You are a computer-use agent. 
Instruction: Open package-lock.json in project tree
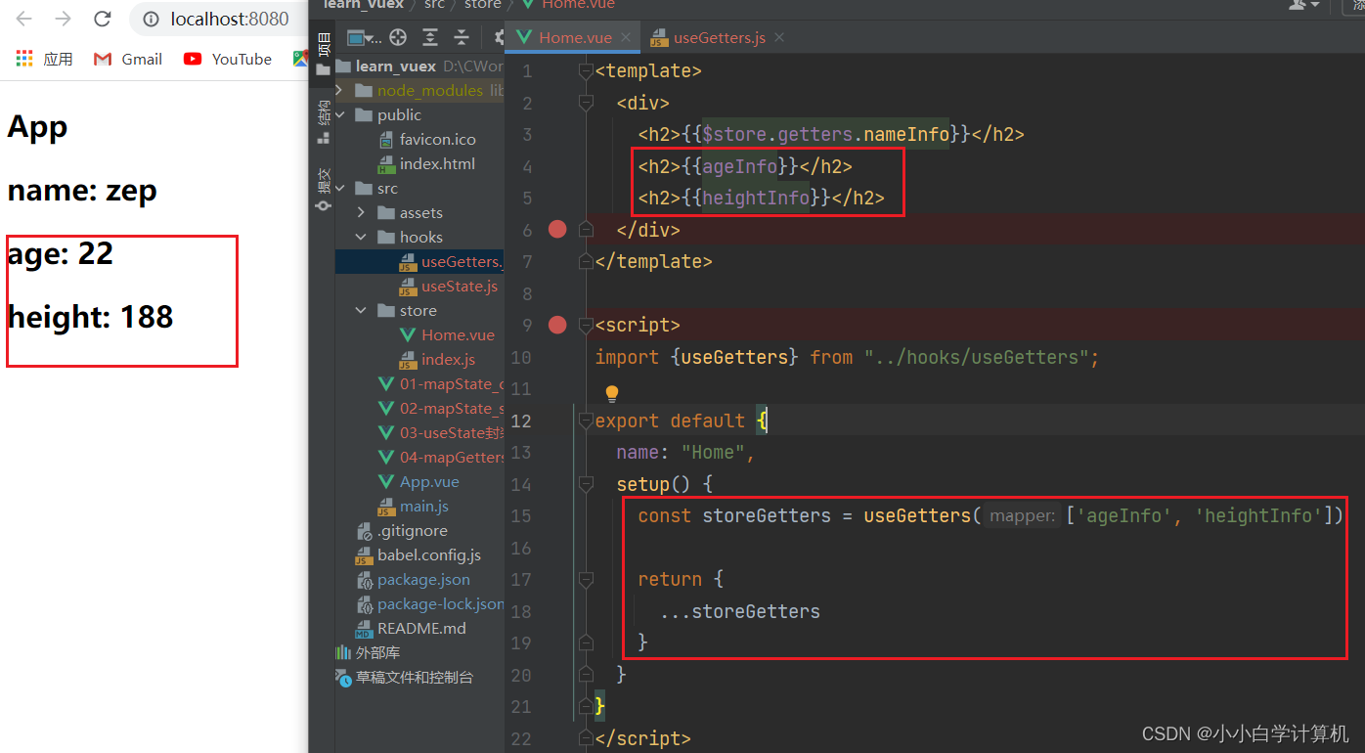coord(430,603)
